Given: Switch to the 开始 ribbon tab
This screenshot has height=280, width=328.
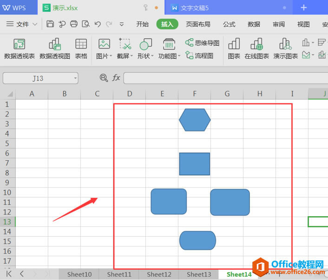Looking at the screenshot, I should 142,24.
